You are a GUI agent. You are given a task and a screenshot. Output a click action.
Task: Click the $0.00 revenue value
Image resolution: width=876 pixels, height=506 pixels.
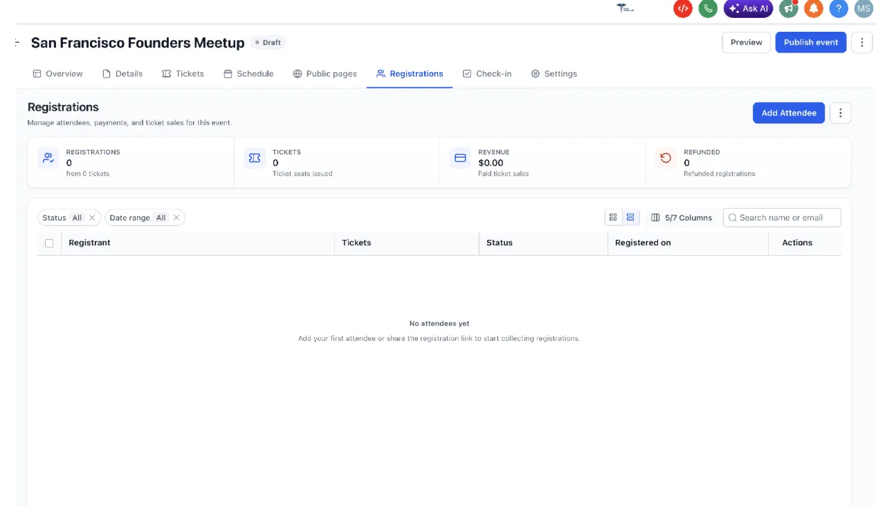pos(491,163)
